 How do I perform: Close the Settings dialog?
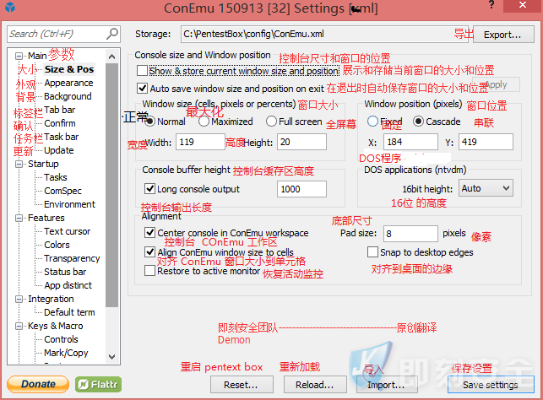(x=523, y=5)
